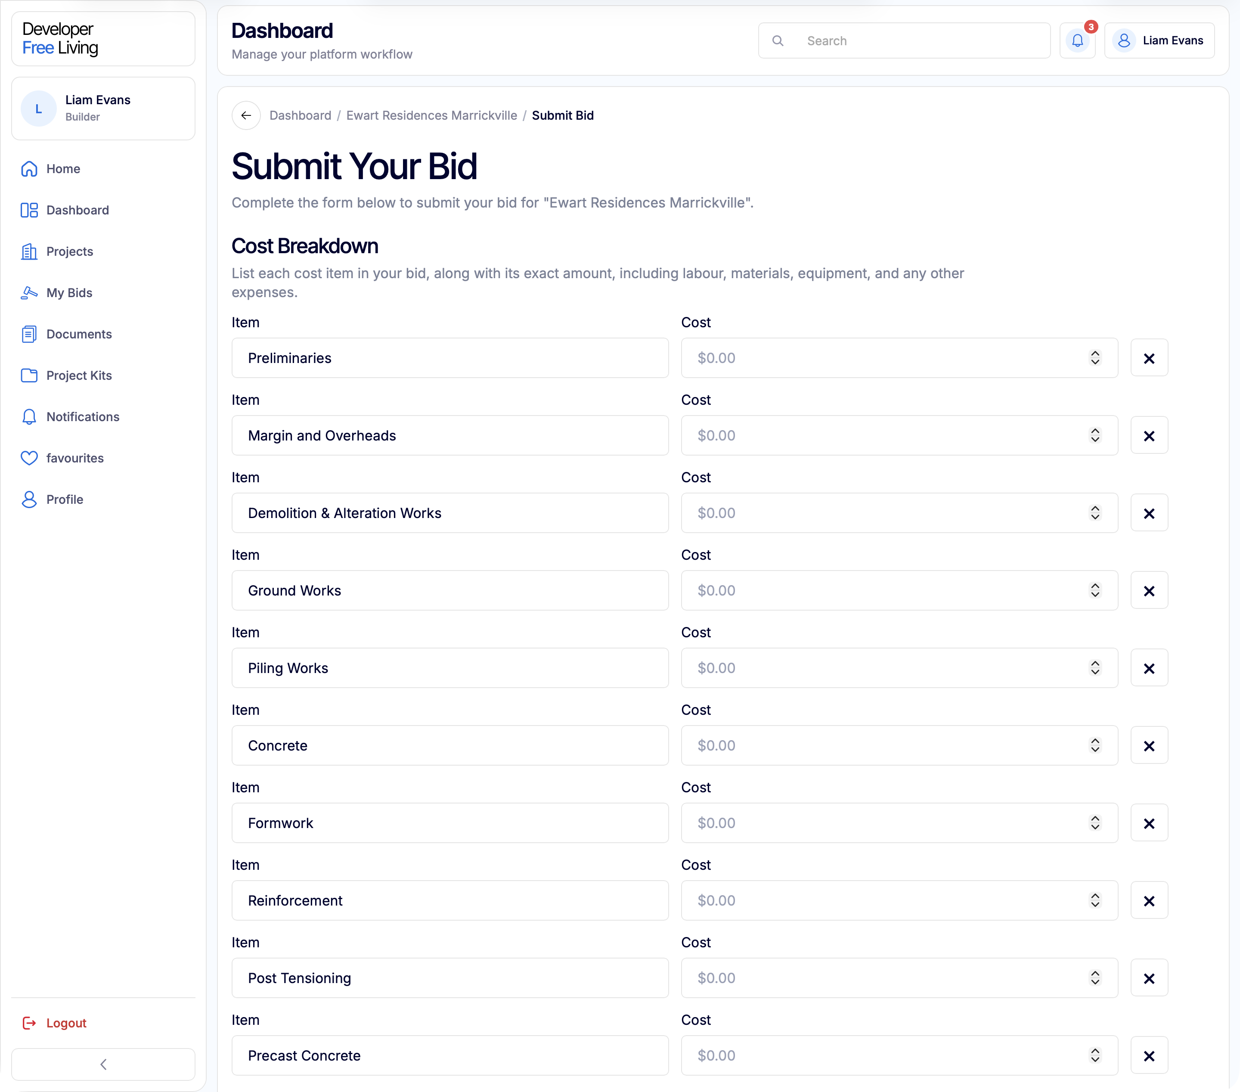Screen dimensions: 1240x1092
Task: Edit the Formwork item field
Action: point(450,823)
